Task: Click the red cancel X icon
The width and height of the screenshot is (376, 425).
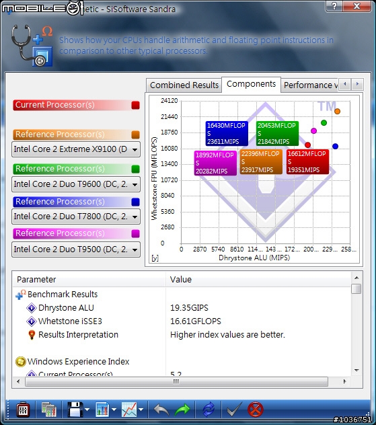Action: click(256, 410)
